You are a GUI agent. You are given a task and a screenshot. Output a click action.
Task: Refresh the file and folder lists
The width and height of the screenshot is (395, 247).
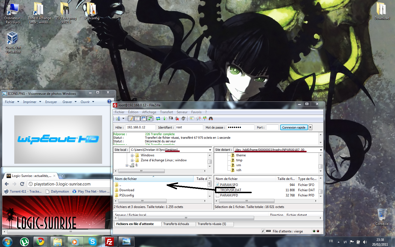(158, 118)
